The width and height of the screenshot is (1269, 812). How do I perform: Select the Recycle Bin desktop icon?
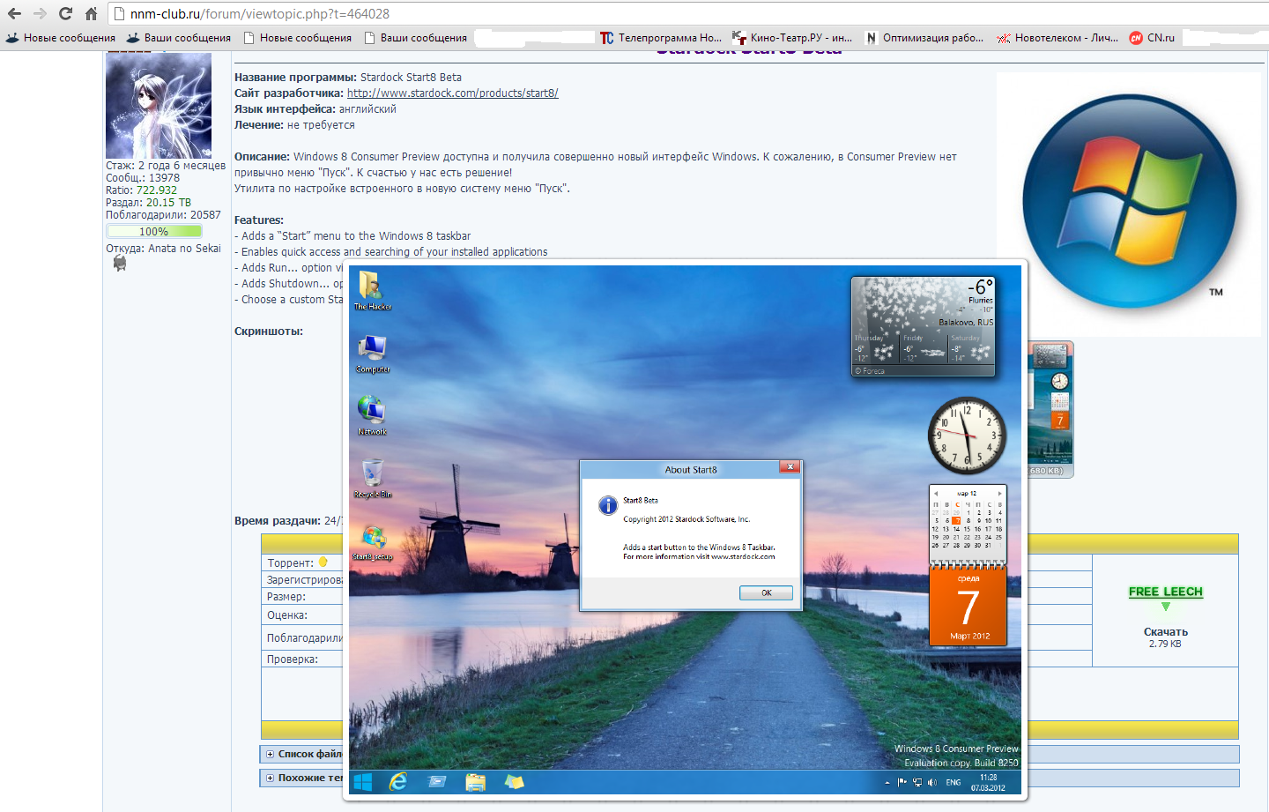click(373, 479)
